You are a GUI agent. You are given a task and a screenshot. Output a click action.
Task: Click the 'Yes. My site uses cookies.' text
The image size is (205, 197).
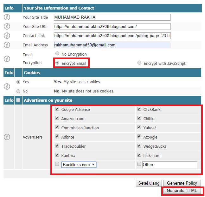tap(77, 82)
